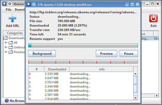The image size is (162, 105).
Task: Click the No Browser help icon
Action: pyautogui.click(x=7, y=101)
